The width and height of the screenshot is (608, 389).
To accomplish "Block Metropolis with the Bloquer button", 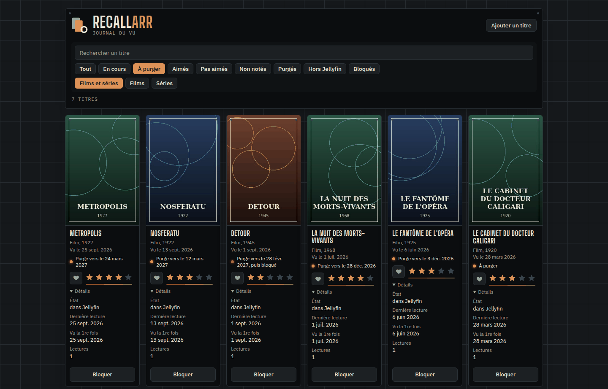I will 102,375.
